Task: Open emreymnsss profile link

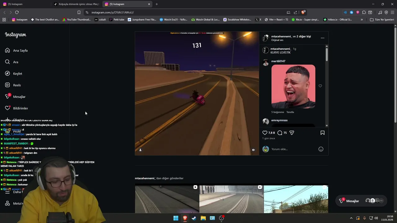Action: click(x=279, y=120)
